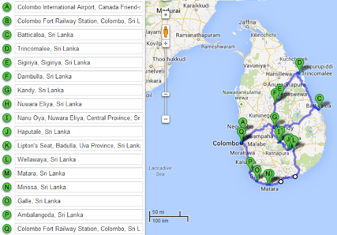
Task: Click the green M waypoint icon beside Matara field
Action: click(x=7, y=173)
